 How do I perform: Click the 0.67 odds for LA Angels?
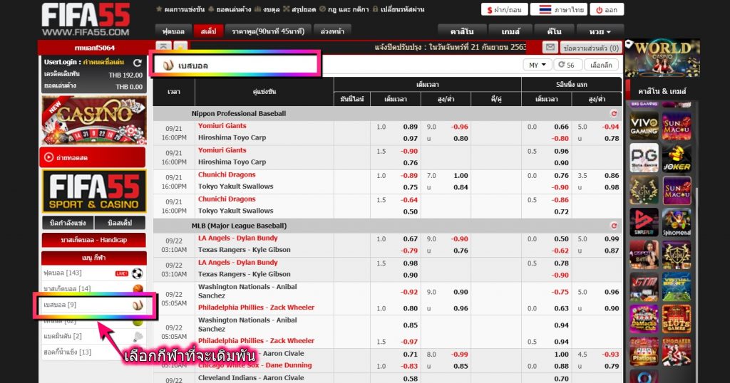(410, 239)
